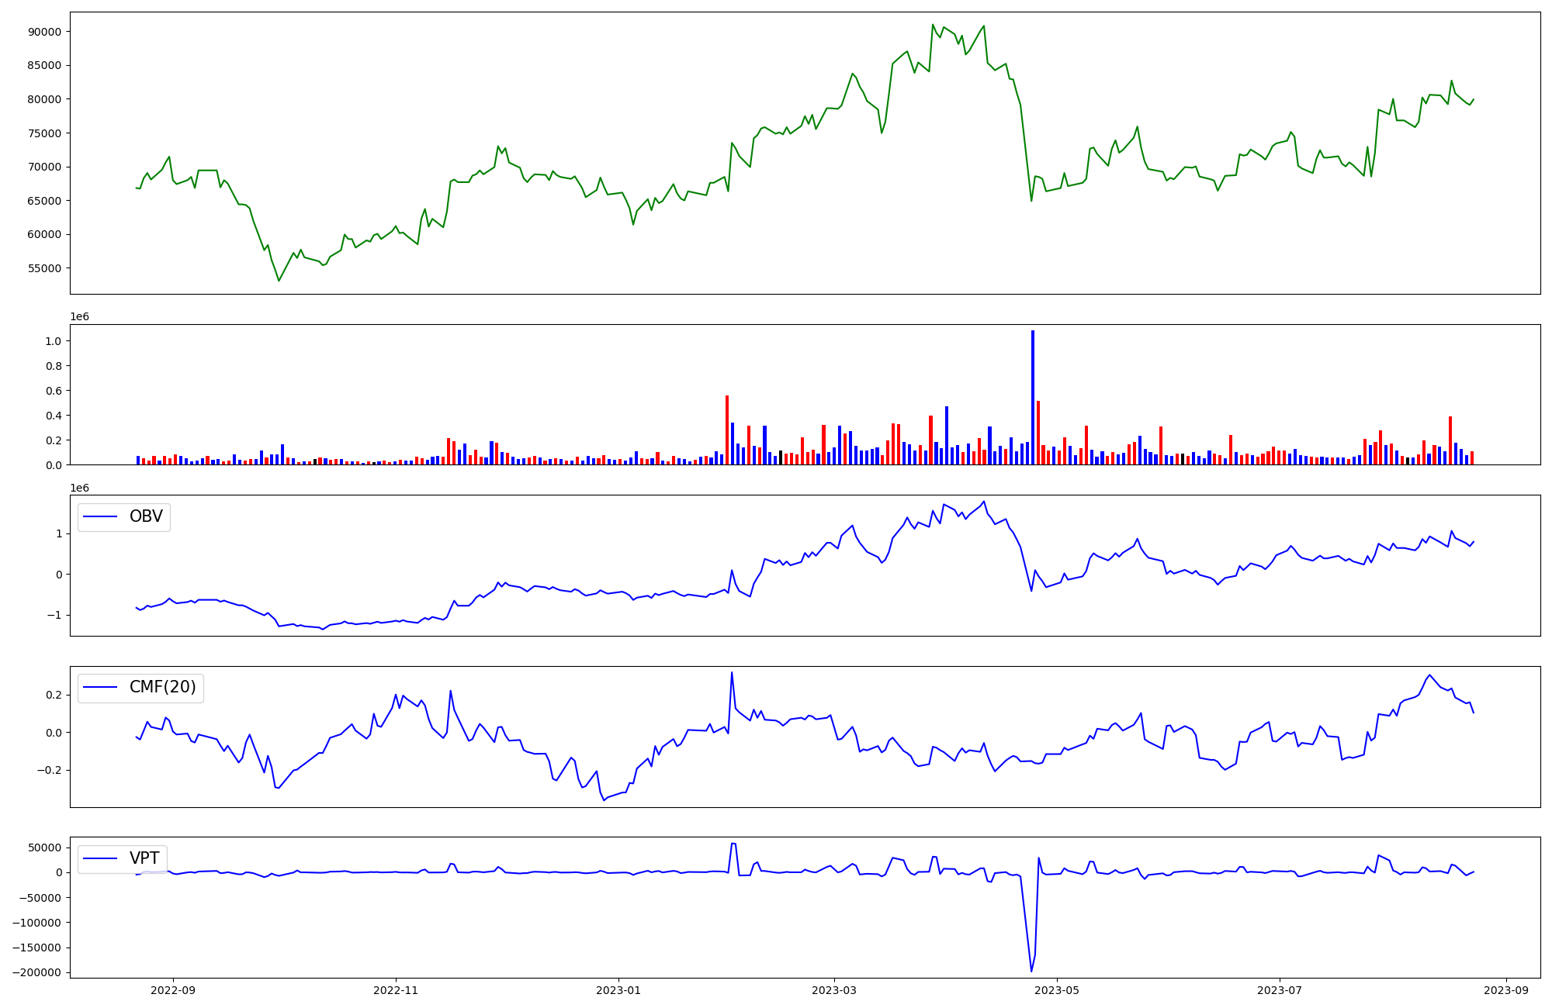Click the tallest blue volume bar
Screen dimensions: 1552x1008
coord(1032,395)
